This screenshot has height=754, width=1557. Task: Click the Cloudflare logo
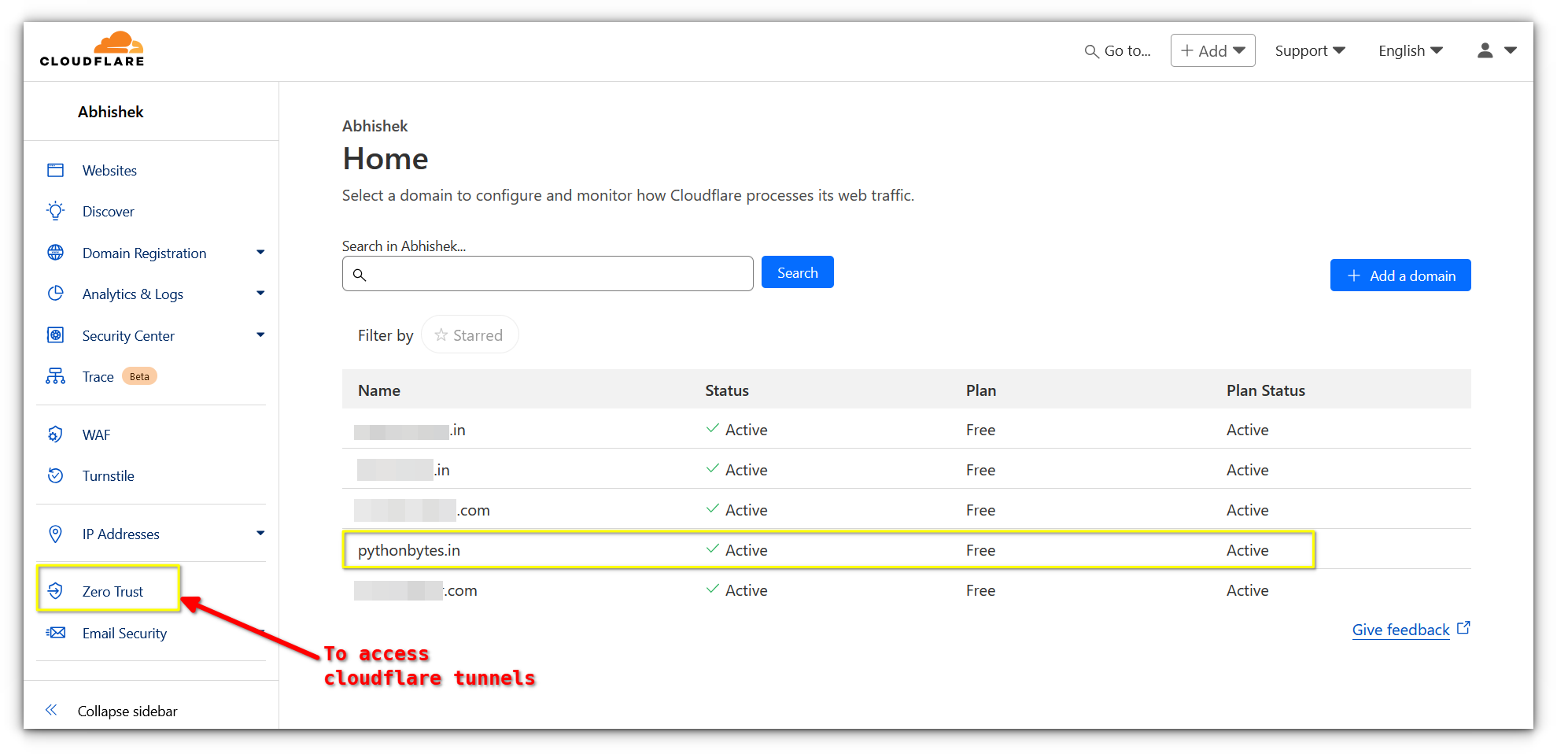click(91, 49)
